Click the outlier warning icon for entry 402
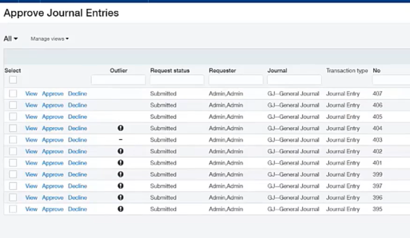The width and height of the screenshot is (410, 238). click(120, 151)
